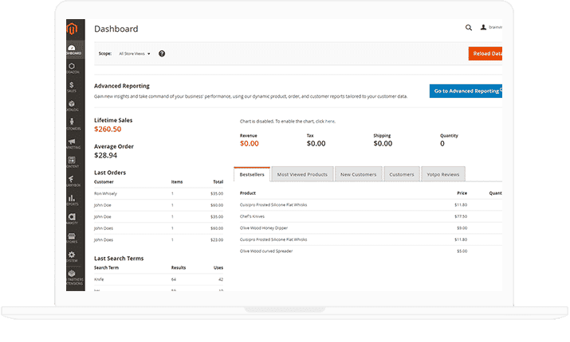Open the Content menu icon
The height and width of the screenshot is (342, 570).
(72, 161)
